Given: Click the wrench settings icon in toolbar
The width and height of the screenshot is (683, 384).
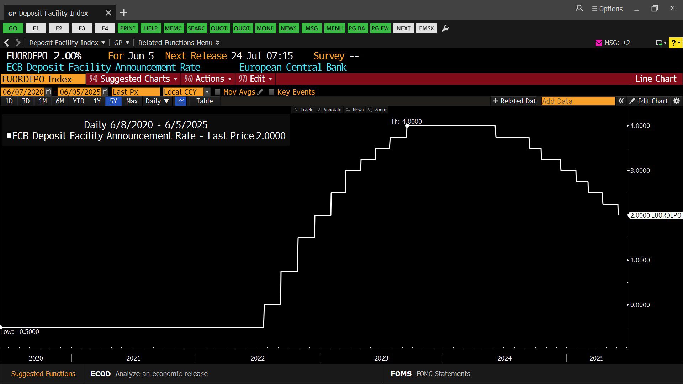Looking at the screenshot, I should (445, 28).
